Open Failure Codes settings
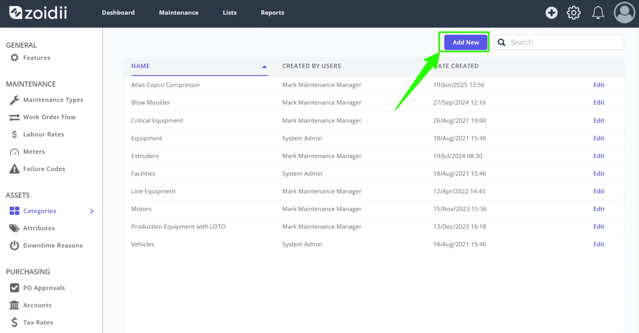 click(44, 169)
